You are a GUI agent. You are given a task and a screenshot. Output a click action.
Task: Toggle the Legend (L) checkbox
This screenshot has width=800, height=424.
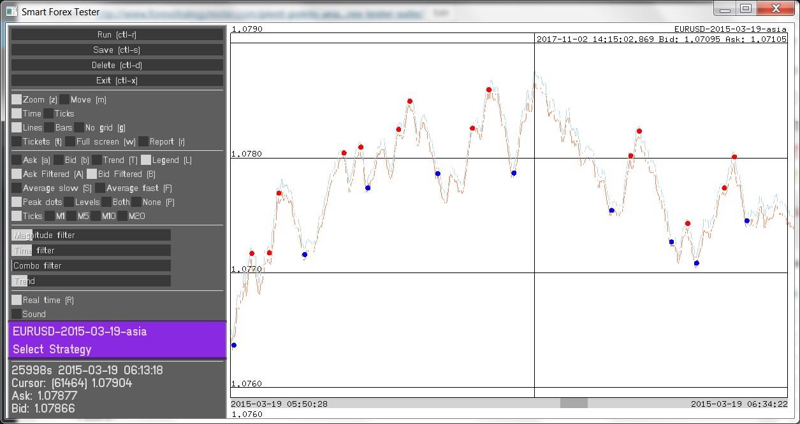146,160
